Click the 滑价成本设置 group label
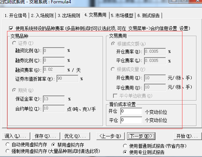Viewport: 202px width, 157px height. 122,104
